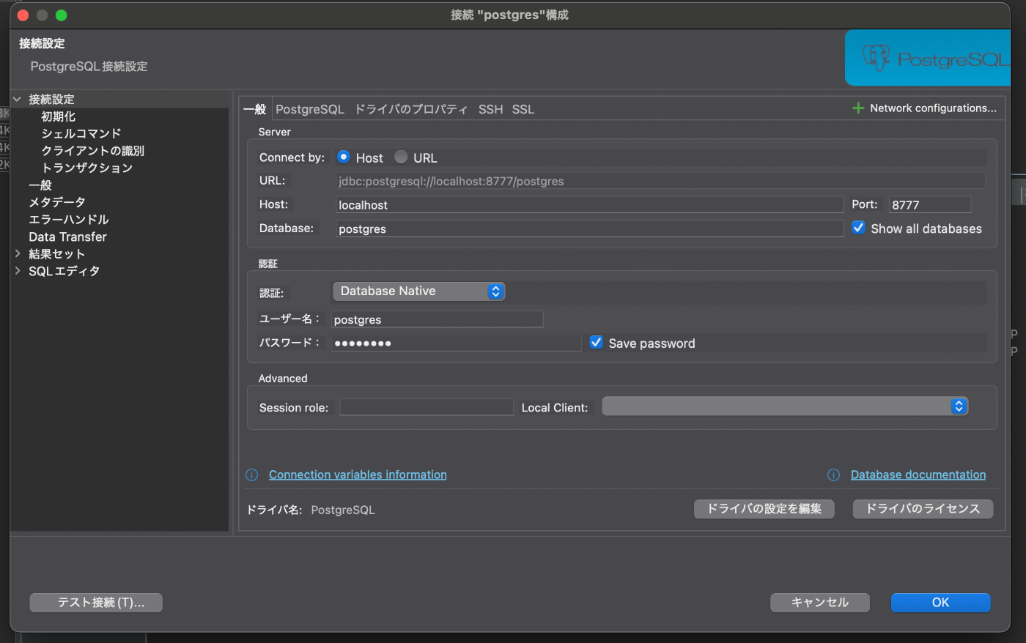Click the ユーザー名 field containing postgres

(438, 319)
